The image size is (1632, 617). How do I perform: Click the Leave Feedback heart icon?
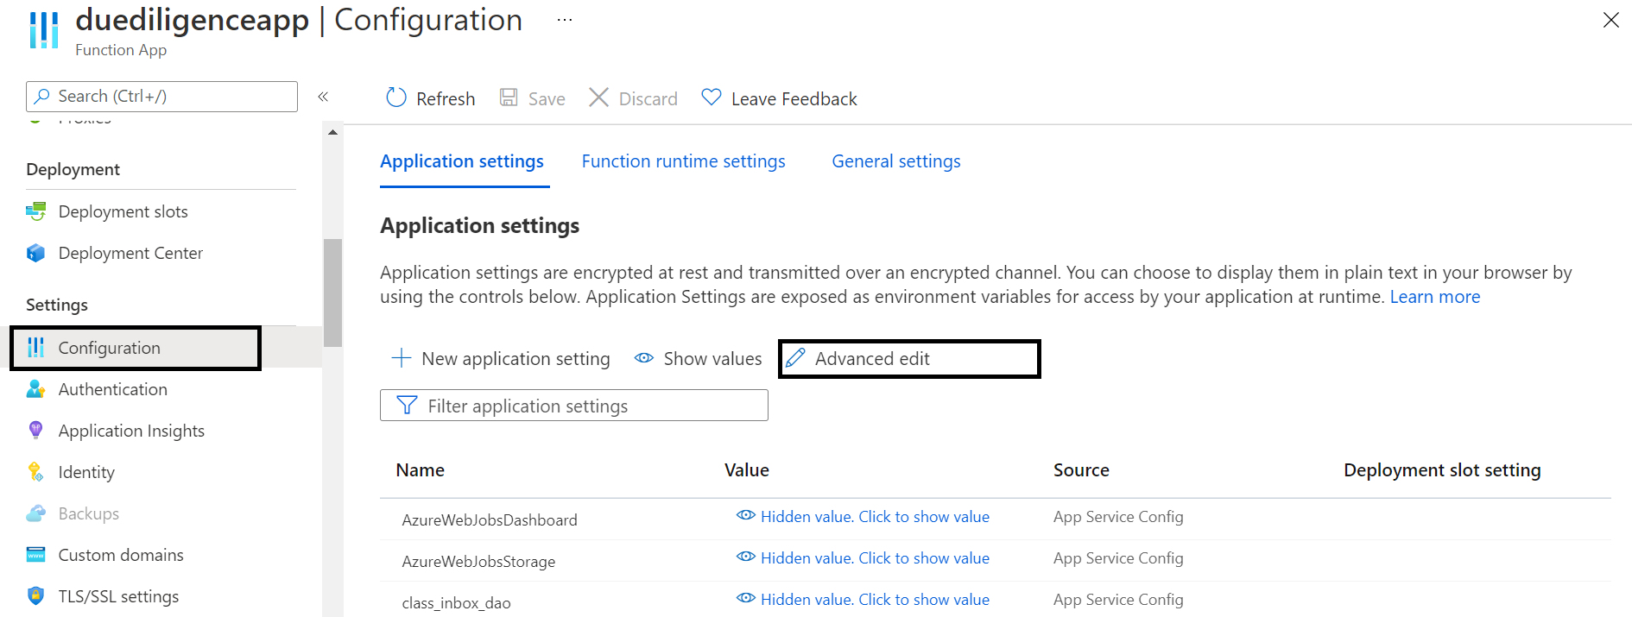click(x=711, y=98)
